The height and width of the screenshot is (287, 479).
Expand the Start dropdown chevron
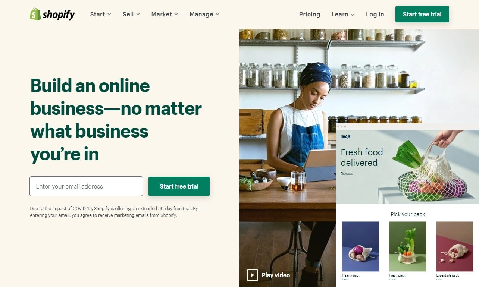[x=109, y=14]
